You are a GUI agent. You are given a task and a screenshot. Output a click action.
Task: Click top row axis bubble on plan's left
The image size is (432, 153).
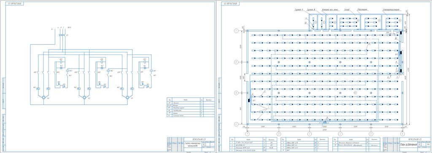[236, 31]
